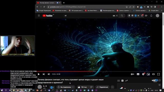Open Chrome's three-dot menu
Screen dimensions: 164x92
[x=162, y=7]
